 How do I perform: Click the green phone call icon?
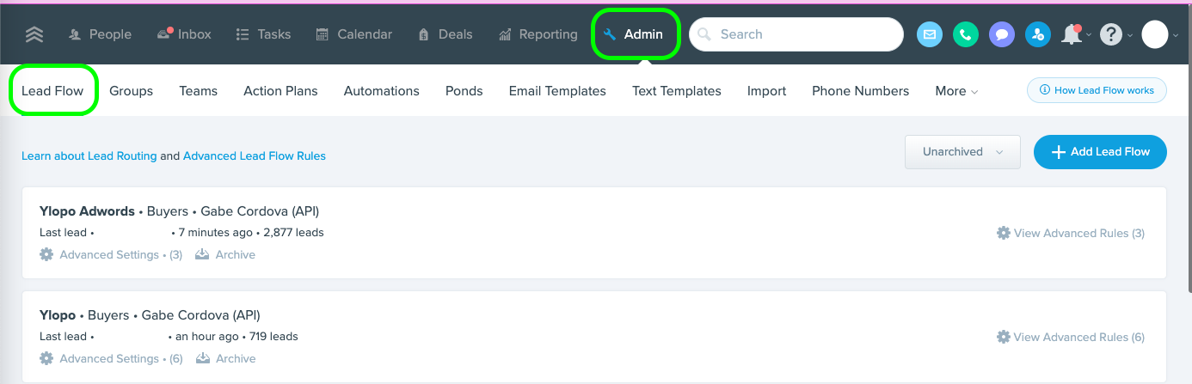(x=965, y=34)
